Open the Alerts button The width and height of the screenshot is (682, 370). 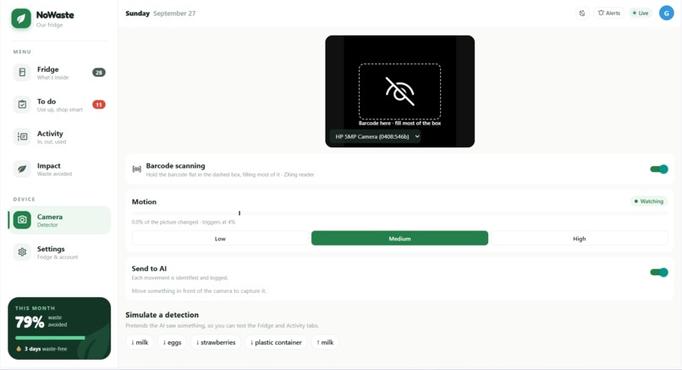coord(609,13)
